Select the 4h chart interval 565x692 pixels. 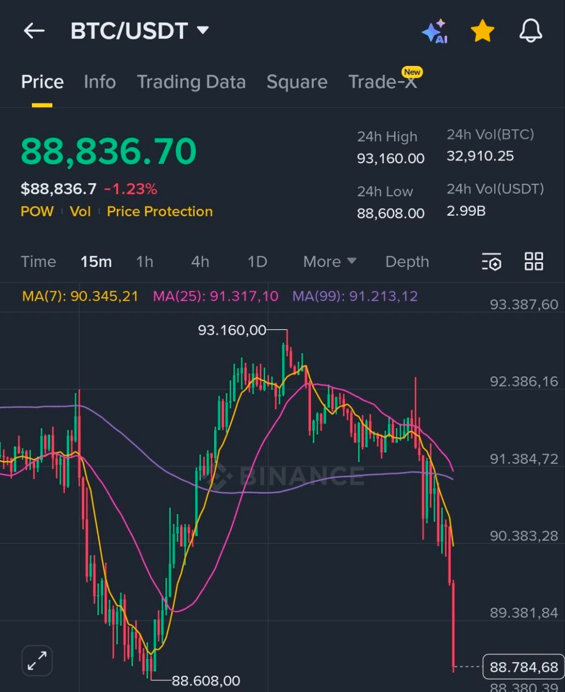point(200,262)
